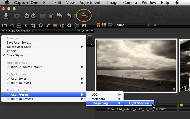Open the Color tool tab circles icon
The image size is (190, 119).
[19, 25]
